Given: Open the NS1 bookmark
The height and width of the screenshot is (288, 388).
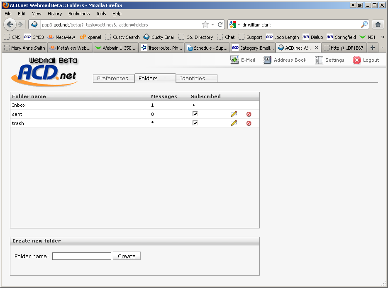Looking at the screenshot, I should [x=368, y=37].
